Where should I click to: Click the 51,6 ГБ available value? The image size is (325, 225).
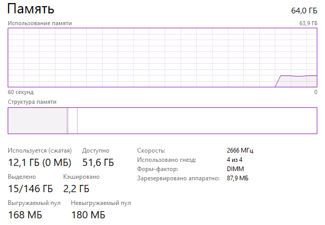(x=98, y=163)
